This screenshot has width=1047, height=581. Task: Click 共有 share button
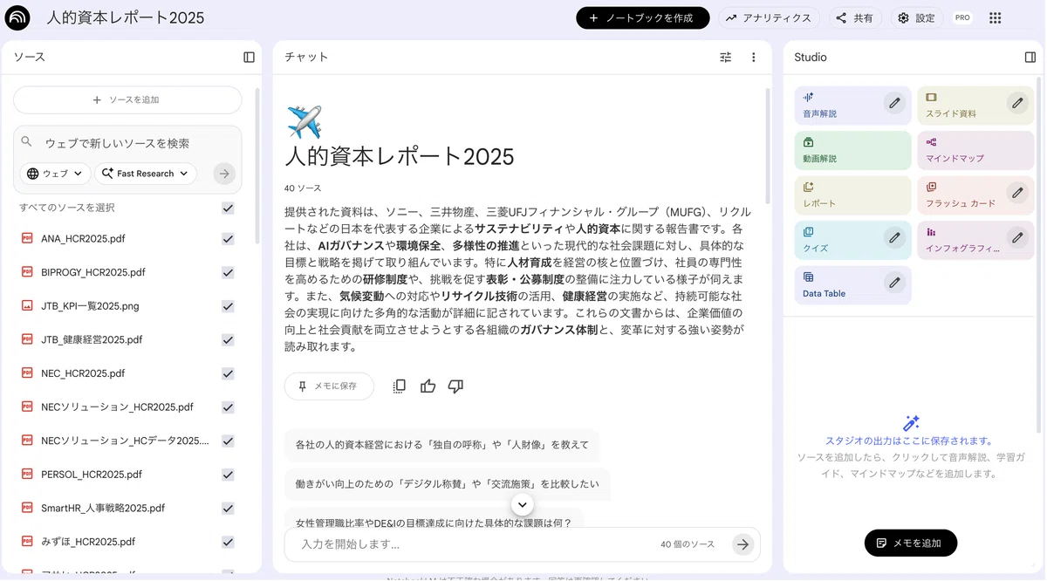(855, 17)
